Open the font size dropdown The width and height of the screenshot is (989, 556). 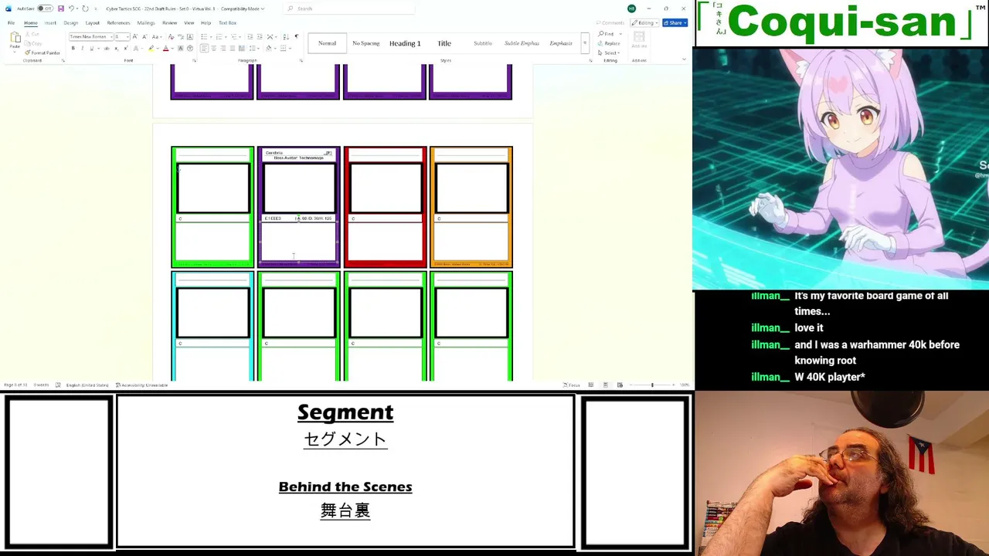(127, 36)
